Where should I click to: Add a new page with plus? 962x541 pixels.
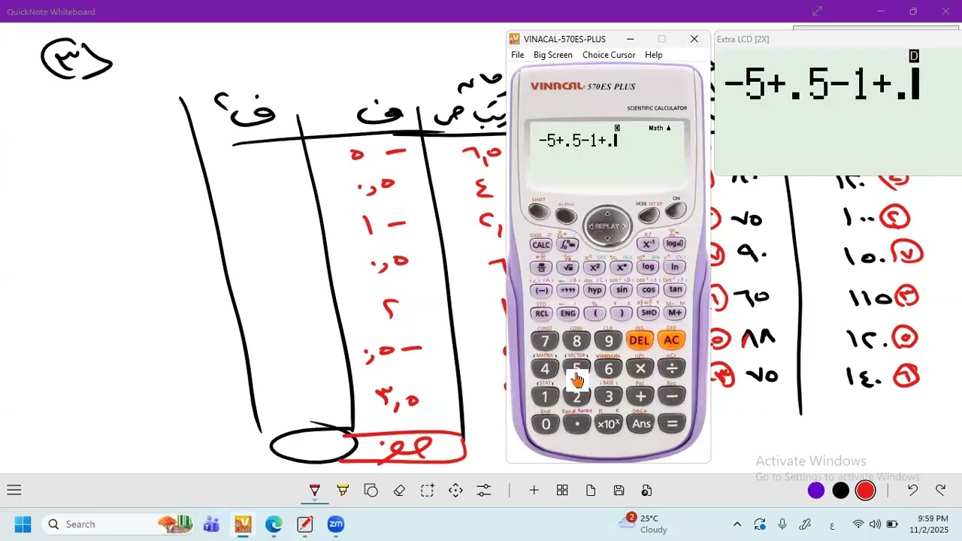tap(534, 491)
